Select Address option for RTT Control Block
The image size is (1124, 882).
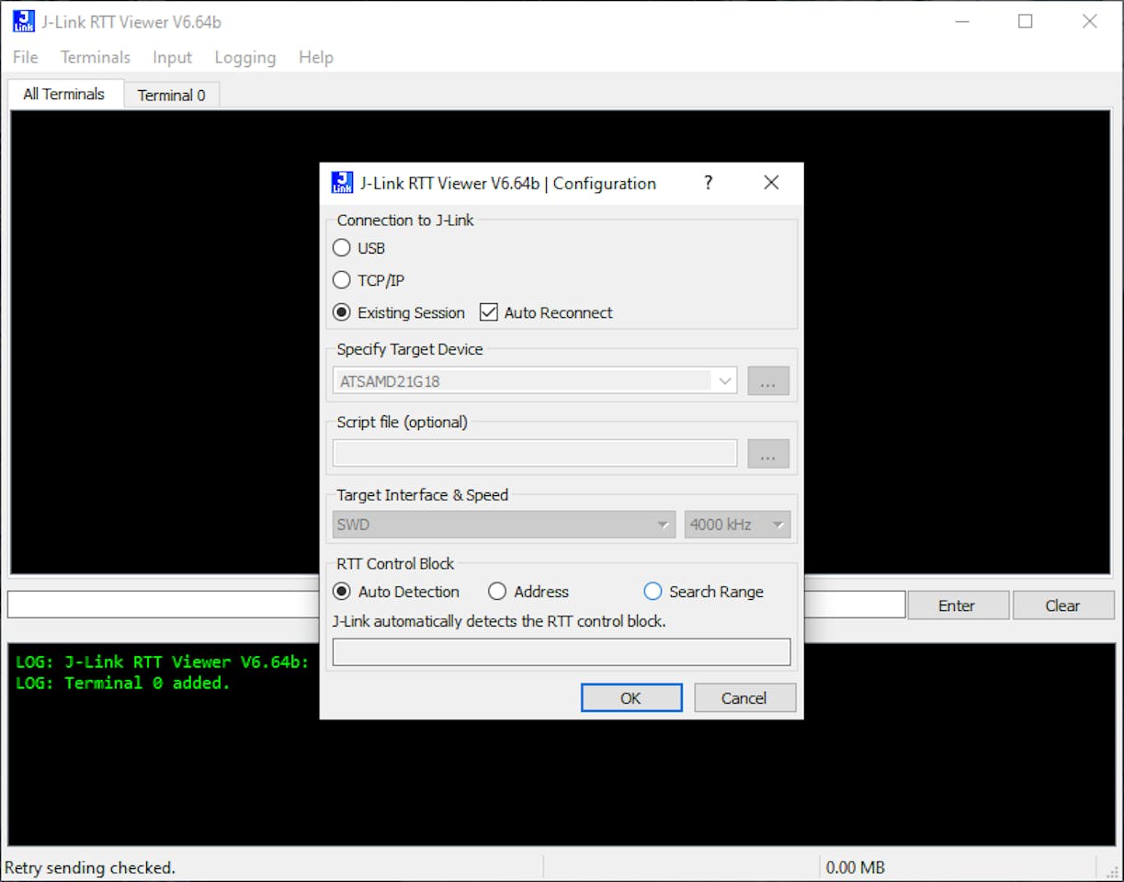(x=497, y=592)
